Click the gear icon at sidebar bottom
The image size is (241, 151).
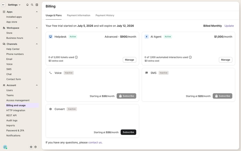click(x=31, y=147)
